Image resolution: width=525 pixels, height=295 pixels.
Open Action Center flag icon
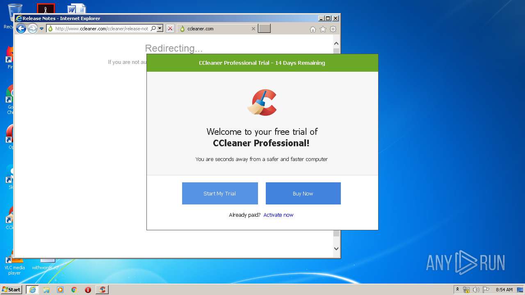tap(486, 290)
